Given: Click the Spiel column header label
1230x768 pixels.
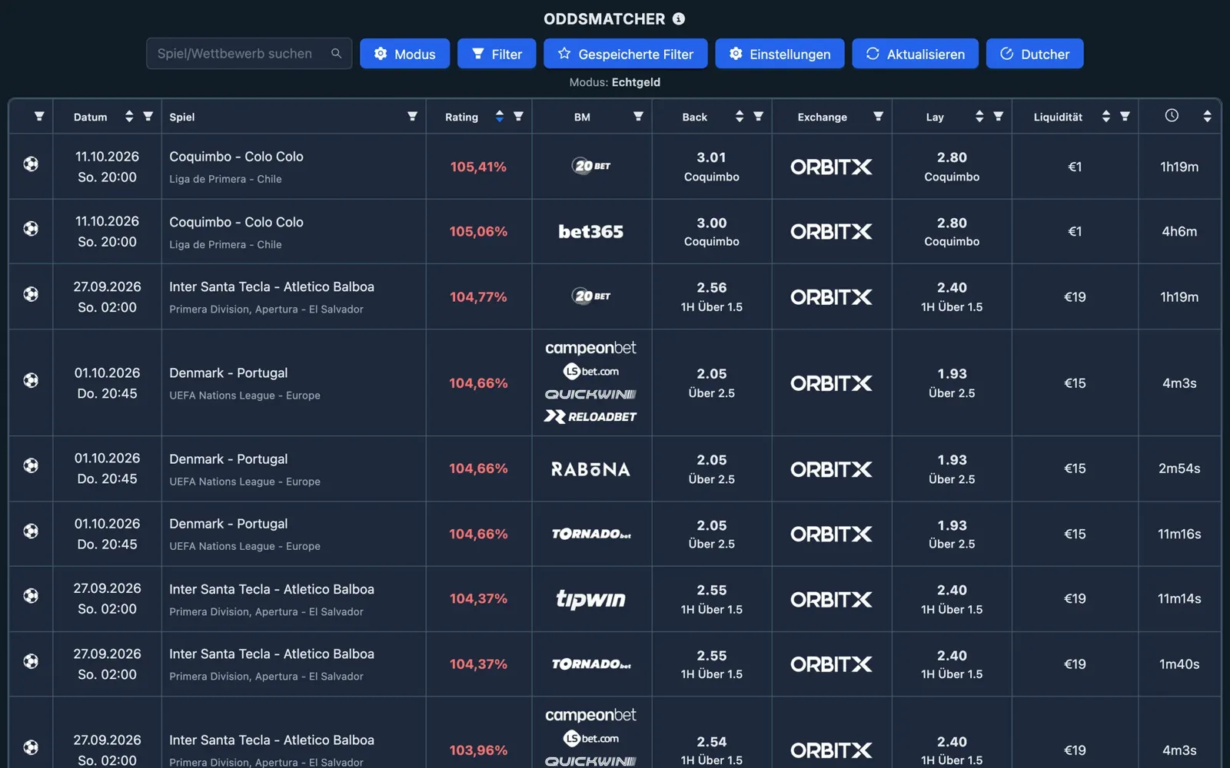Looking at the screenshot, I should coord(182,117).
